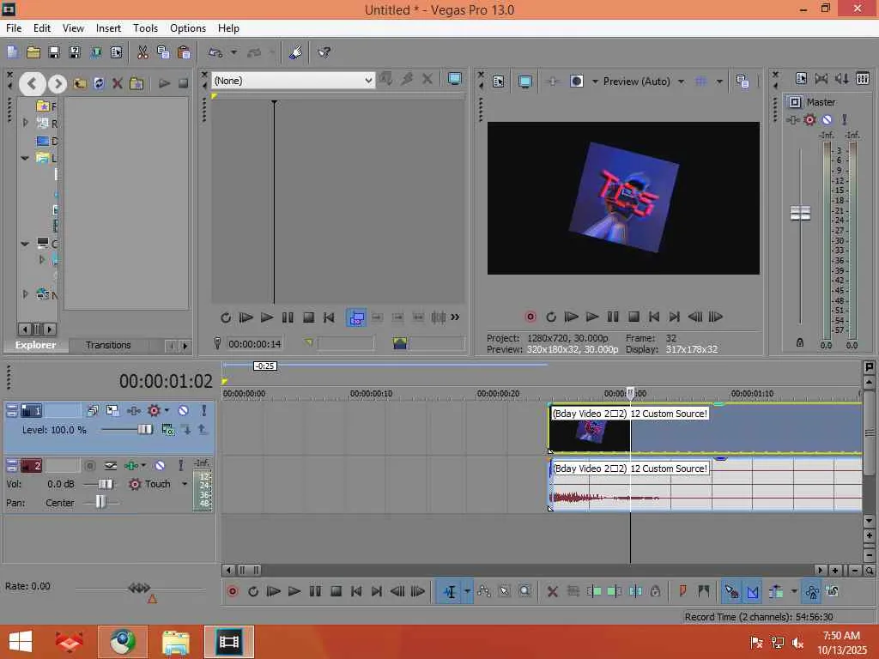
Task: Click the Insert Marker orange flag icon
Action: tap(682, 591)
